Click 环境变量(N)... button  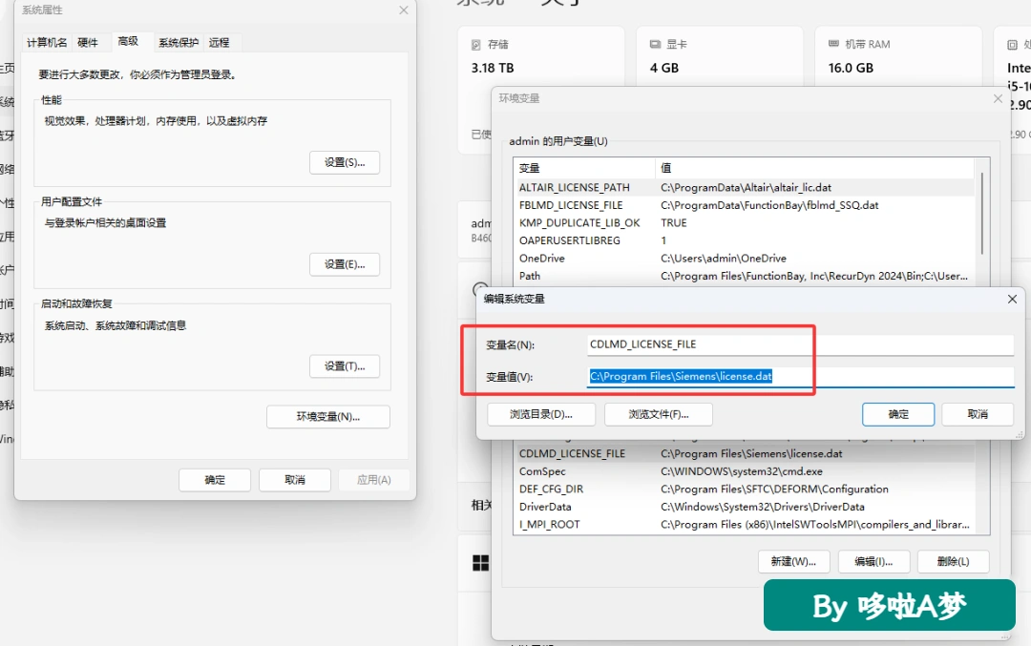pos(328,417)
